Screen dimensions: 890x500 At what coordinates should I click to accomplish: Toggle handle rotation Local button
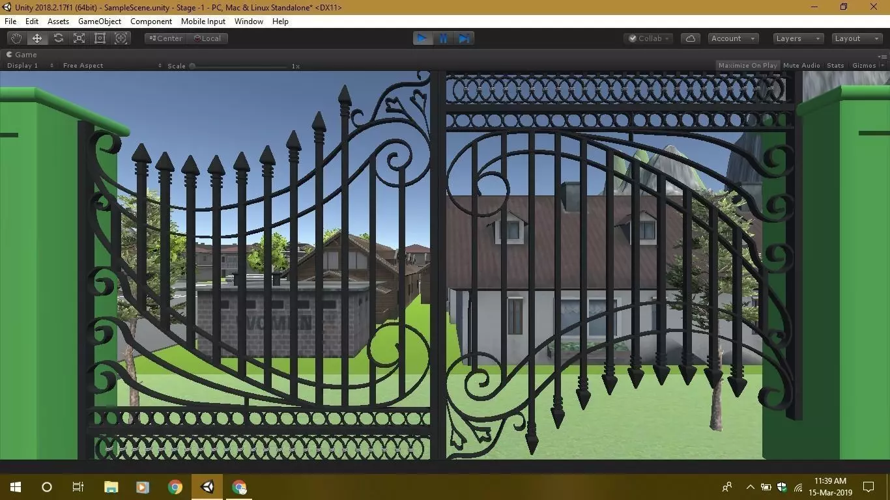pyautogui.click(x=207, y=38)
